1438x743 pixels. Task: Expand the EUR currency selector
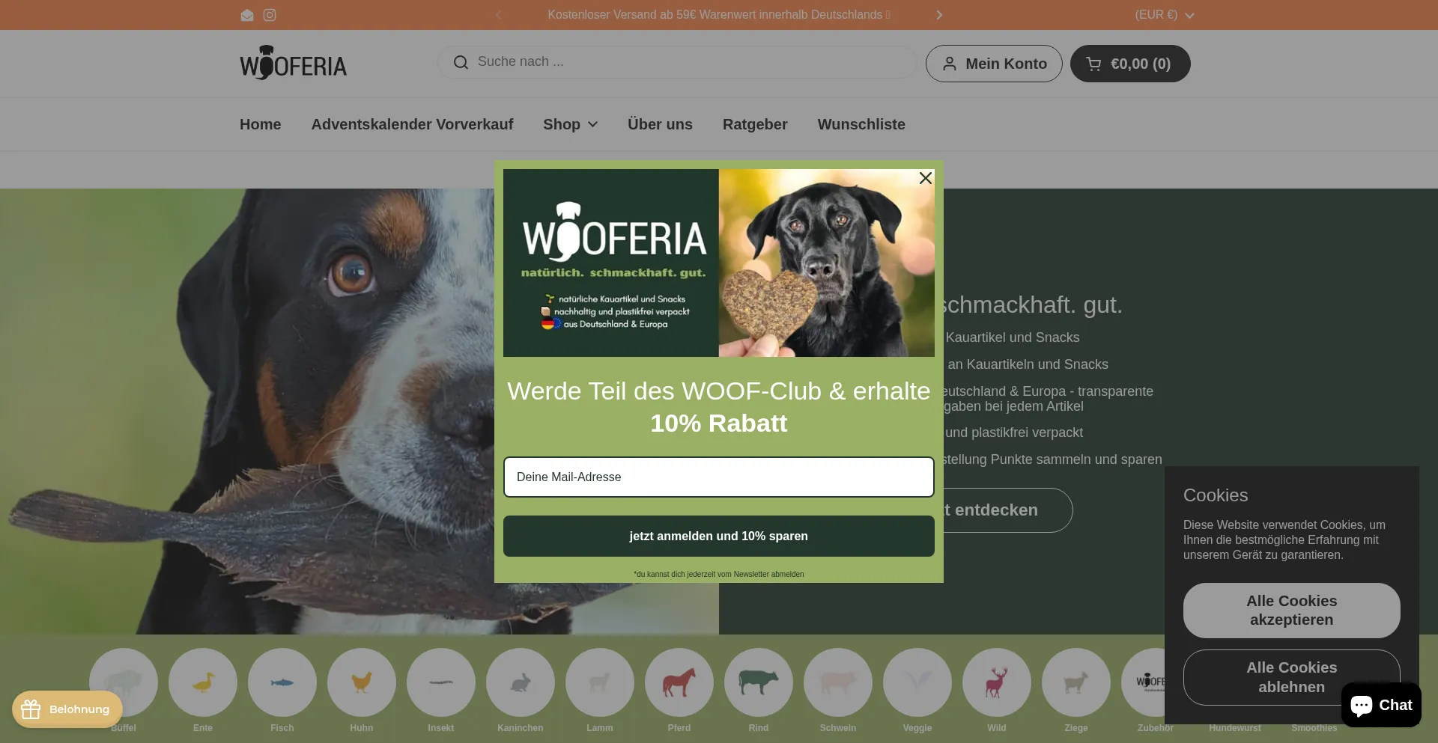1164,15
